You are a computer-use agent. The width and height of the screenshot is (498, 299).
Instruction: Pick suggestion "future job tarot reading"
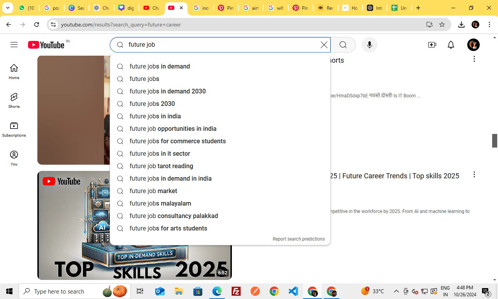click(220, 166)
